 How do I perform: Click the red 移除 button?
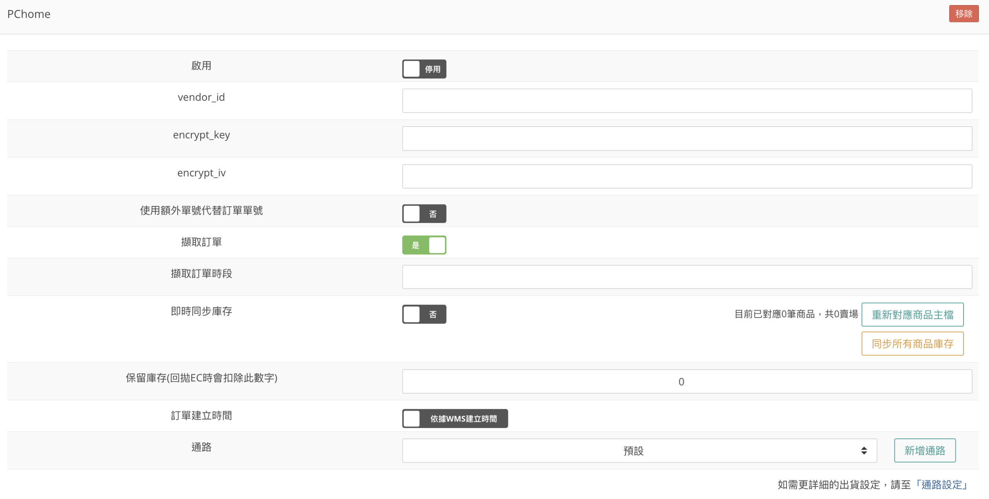[x=963, y=14]
